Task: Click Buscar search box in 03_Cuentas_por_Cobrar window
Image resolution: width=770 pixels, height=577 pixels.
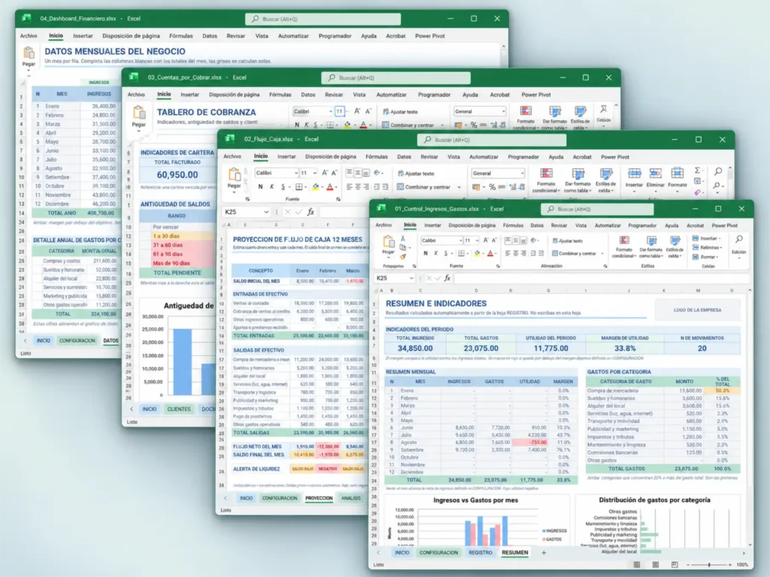Action: click(x=396, y=77)
